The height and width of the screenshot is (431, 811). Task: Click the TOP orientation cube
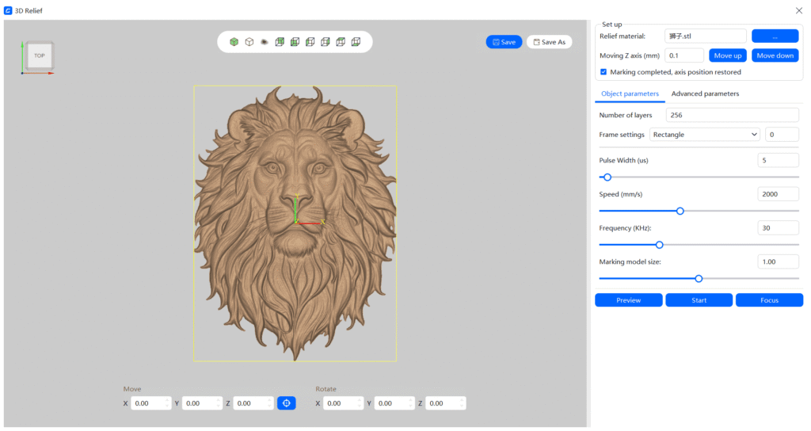pos(39,55)
